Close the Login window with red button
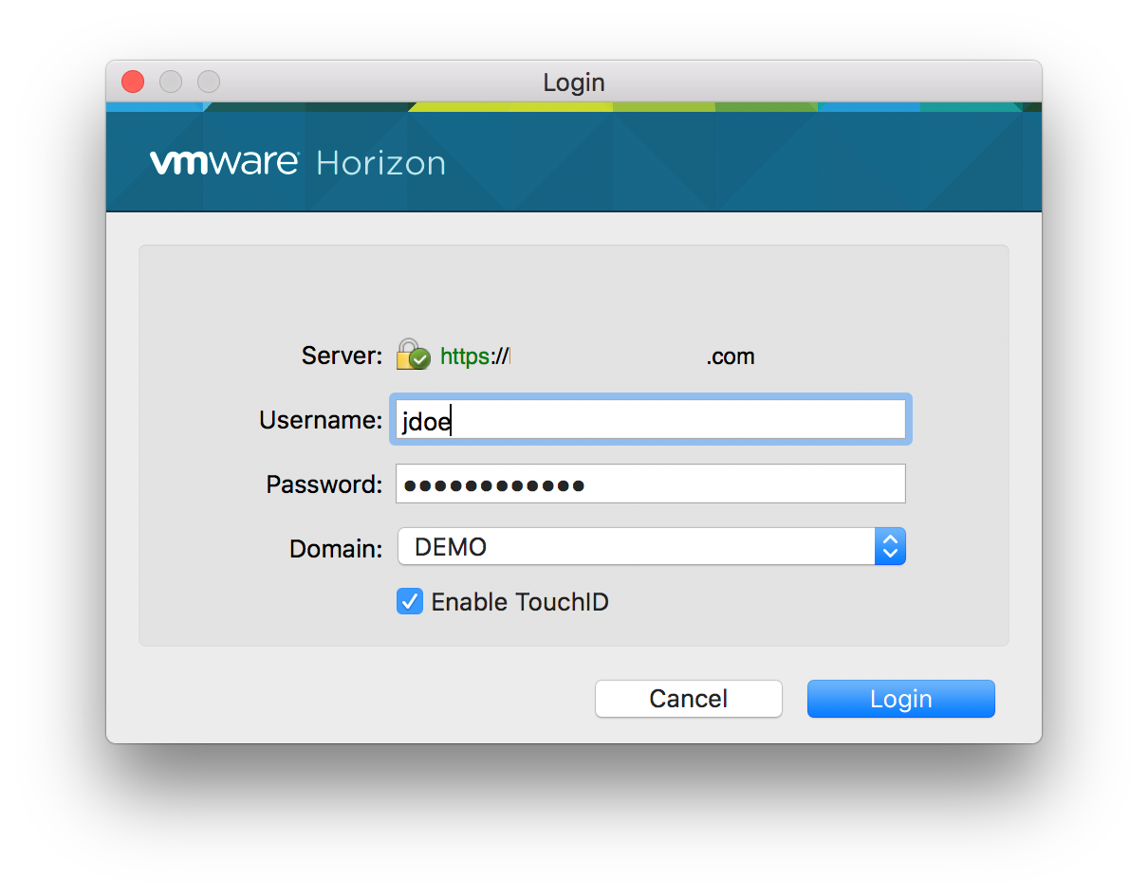 [x=133, y=82]
